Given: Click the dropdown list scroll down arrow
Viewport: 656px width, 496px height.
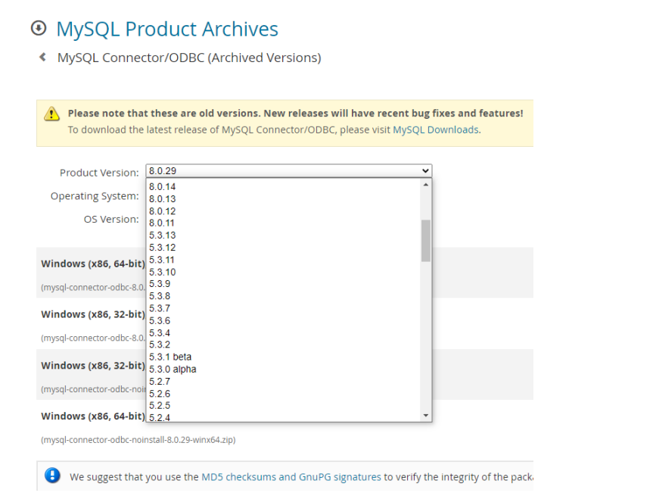Looking at the screenshot, I should pos(425,416).
